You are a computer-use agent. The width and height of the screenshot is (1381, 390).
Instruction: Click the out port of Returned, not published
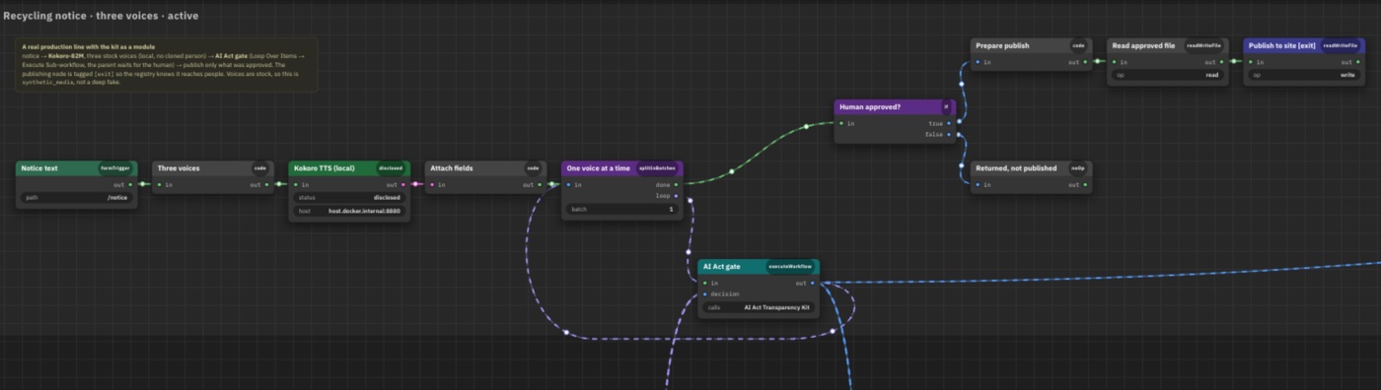click(1085, 184)
